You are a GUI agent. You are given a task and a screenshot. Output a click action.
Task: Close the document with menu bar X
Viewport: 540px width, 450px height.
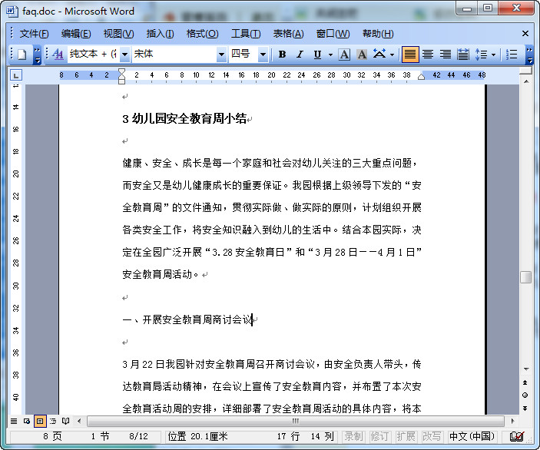coord(525,33)
